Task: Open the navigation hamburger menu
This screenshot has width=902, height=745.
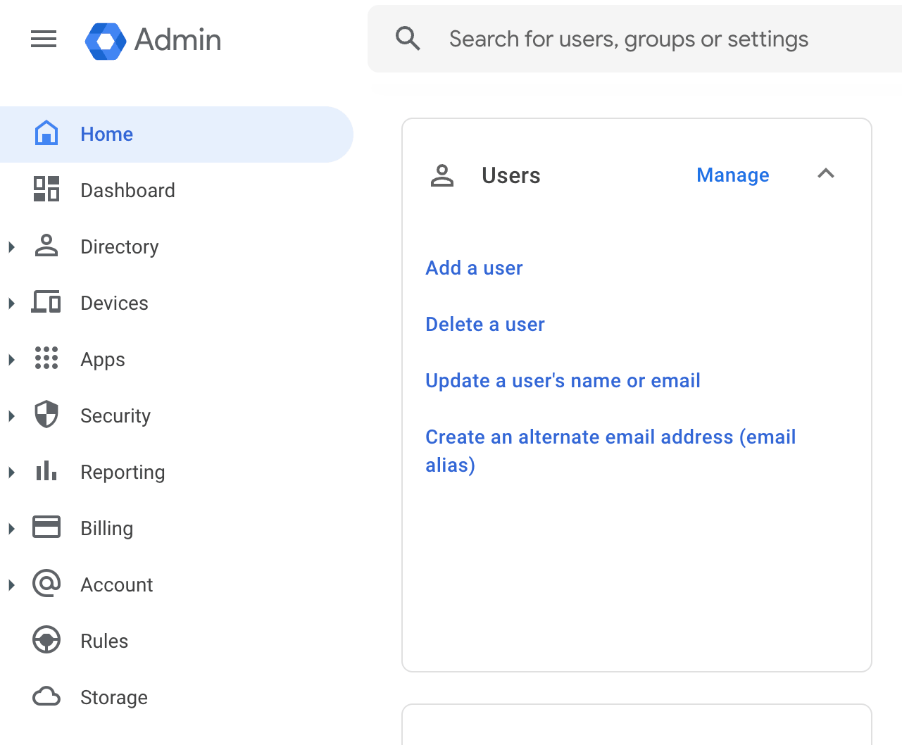Action: point(44,39)
